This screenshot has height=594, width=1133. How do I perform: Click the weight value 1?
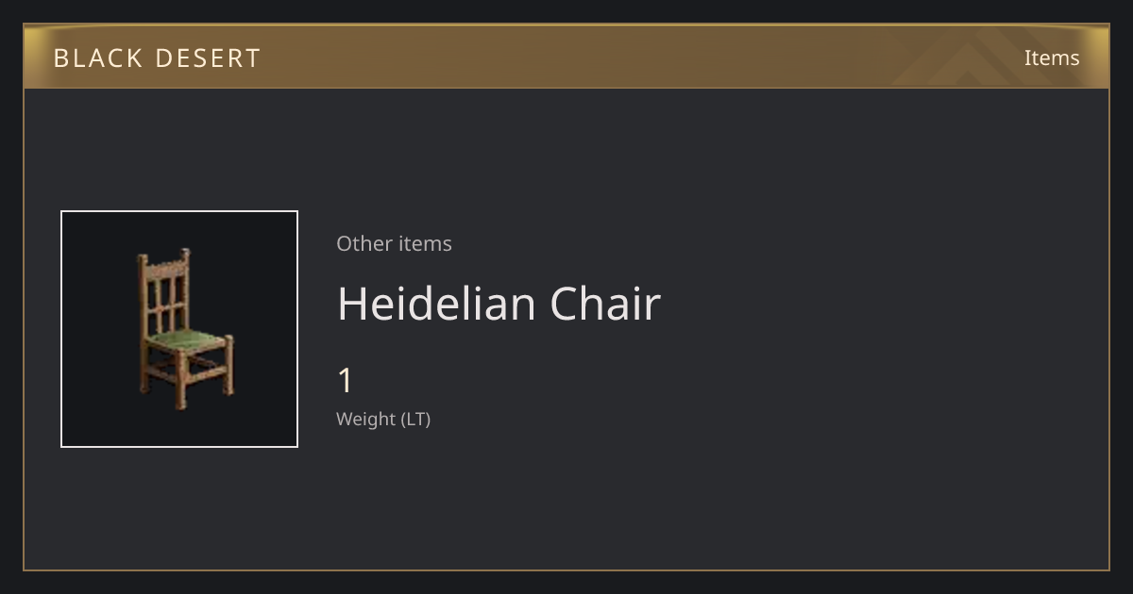[x=346, y=381]
